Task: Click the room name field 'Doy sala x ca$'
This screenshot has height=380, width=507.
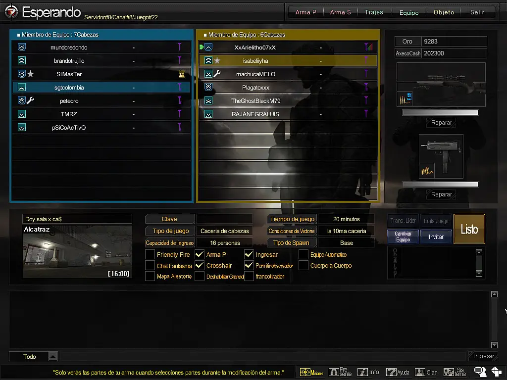Action: tap(77, 219)
